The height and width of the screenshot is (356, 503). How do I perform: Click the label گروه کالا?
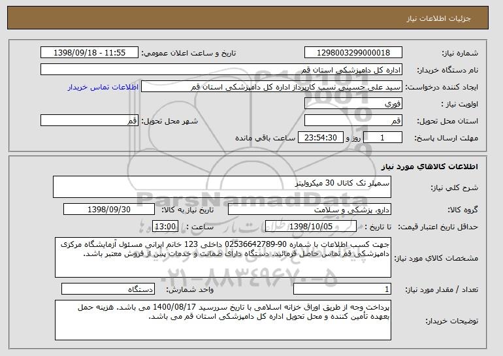click(x=463, y=210)
